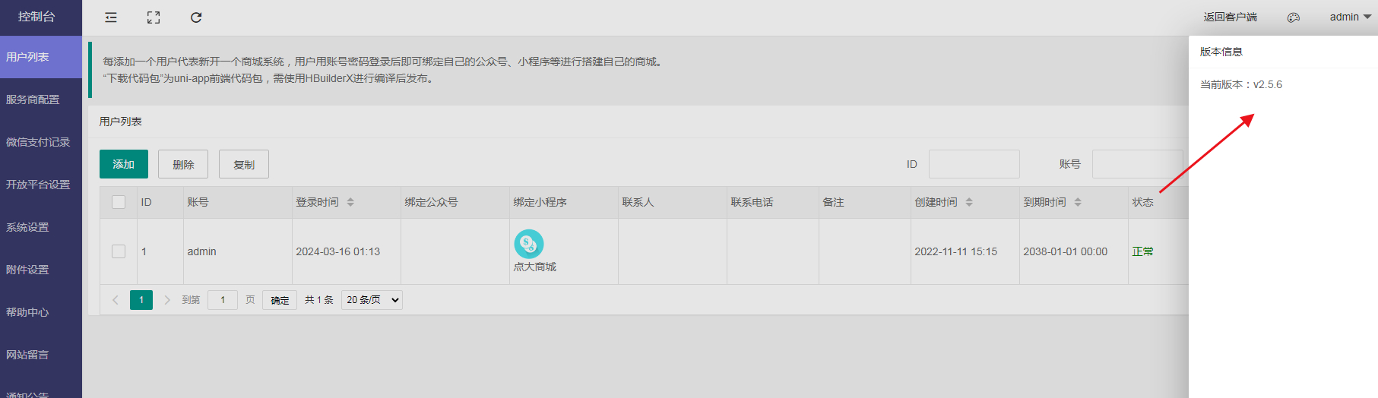The image size is (1378, 398).
Task: Click the 点大商城 mini-program icon
Action: (528, 244)
